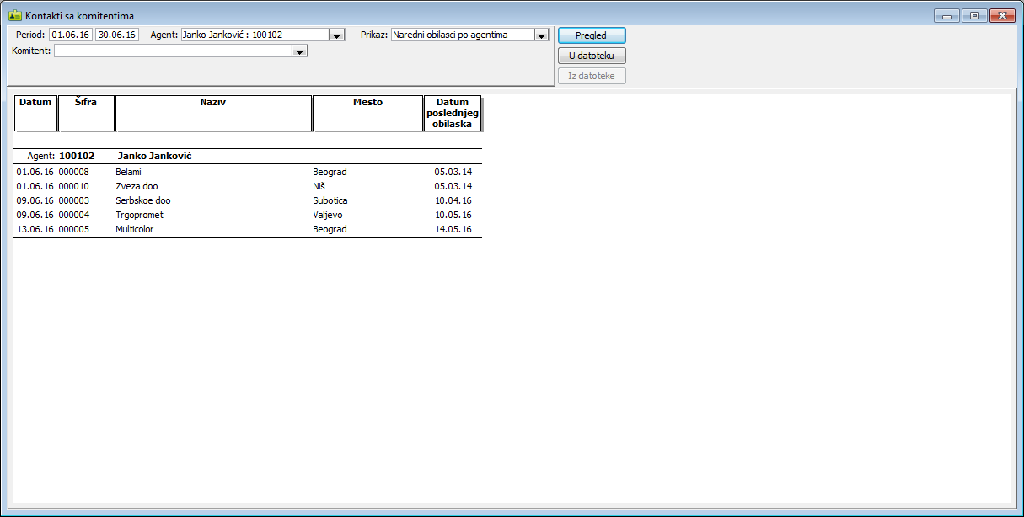Viewport: 1024px width, 517px height.
Task: Click the Janko Janković agent group row
Action: pos(155,156)
